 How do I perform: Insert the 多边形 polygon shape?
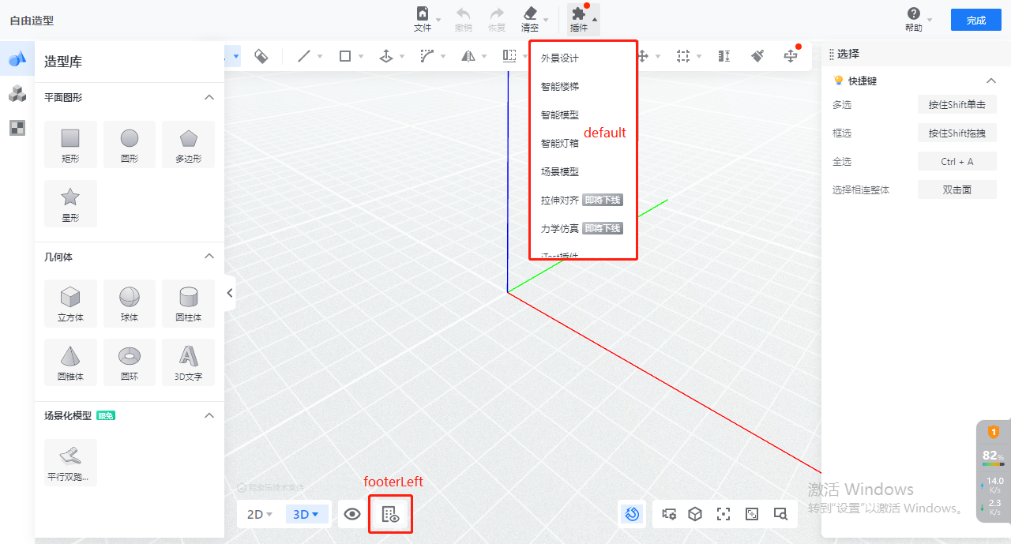(188, 144)
